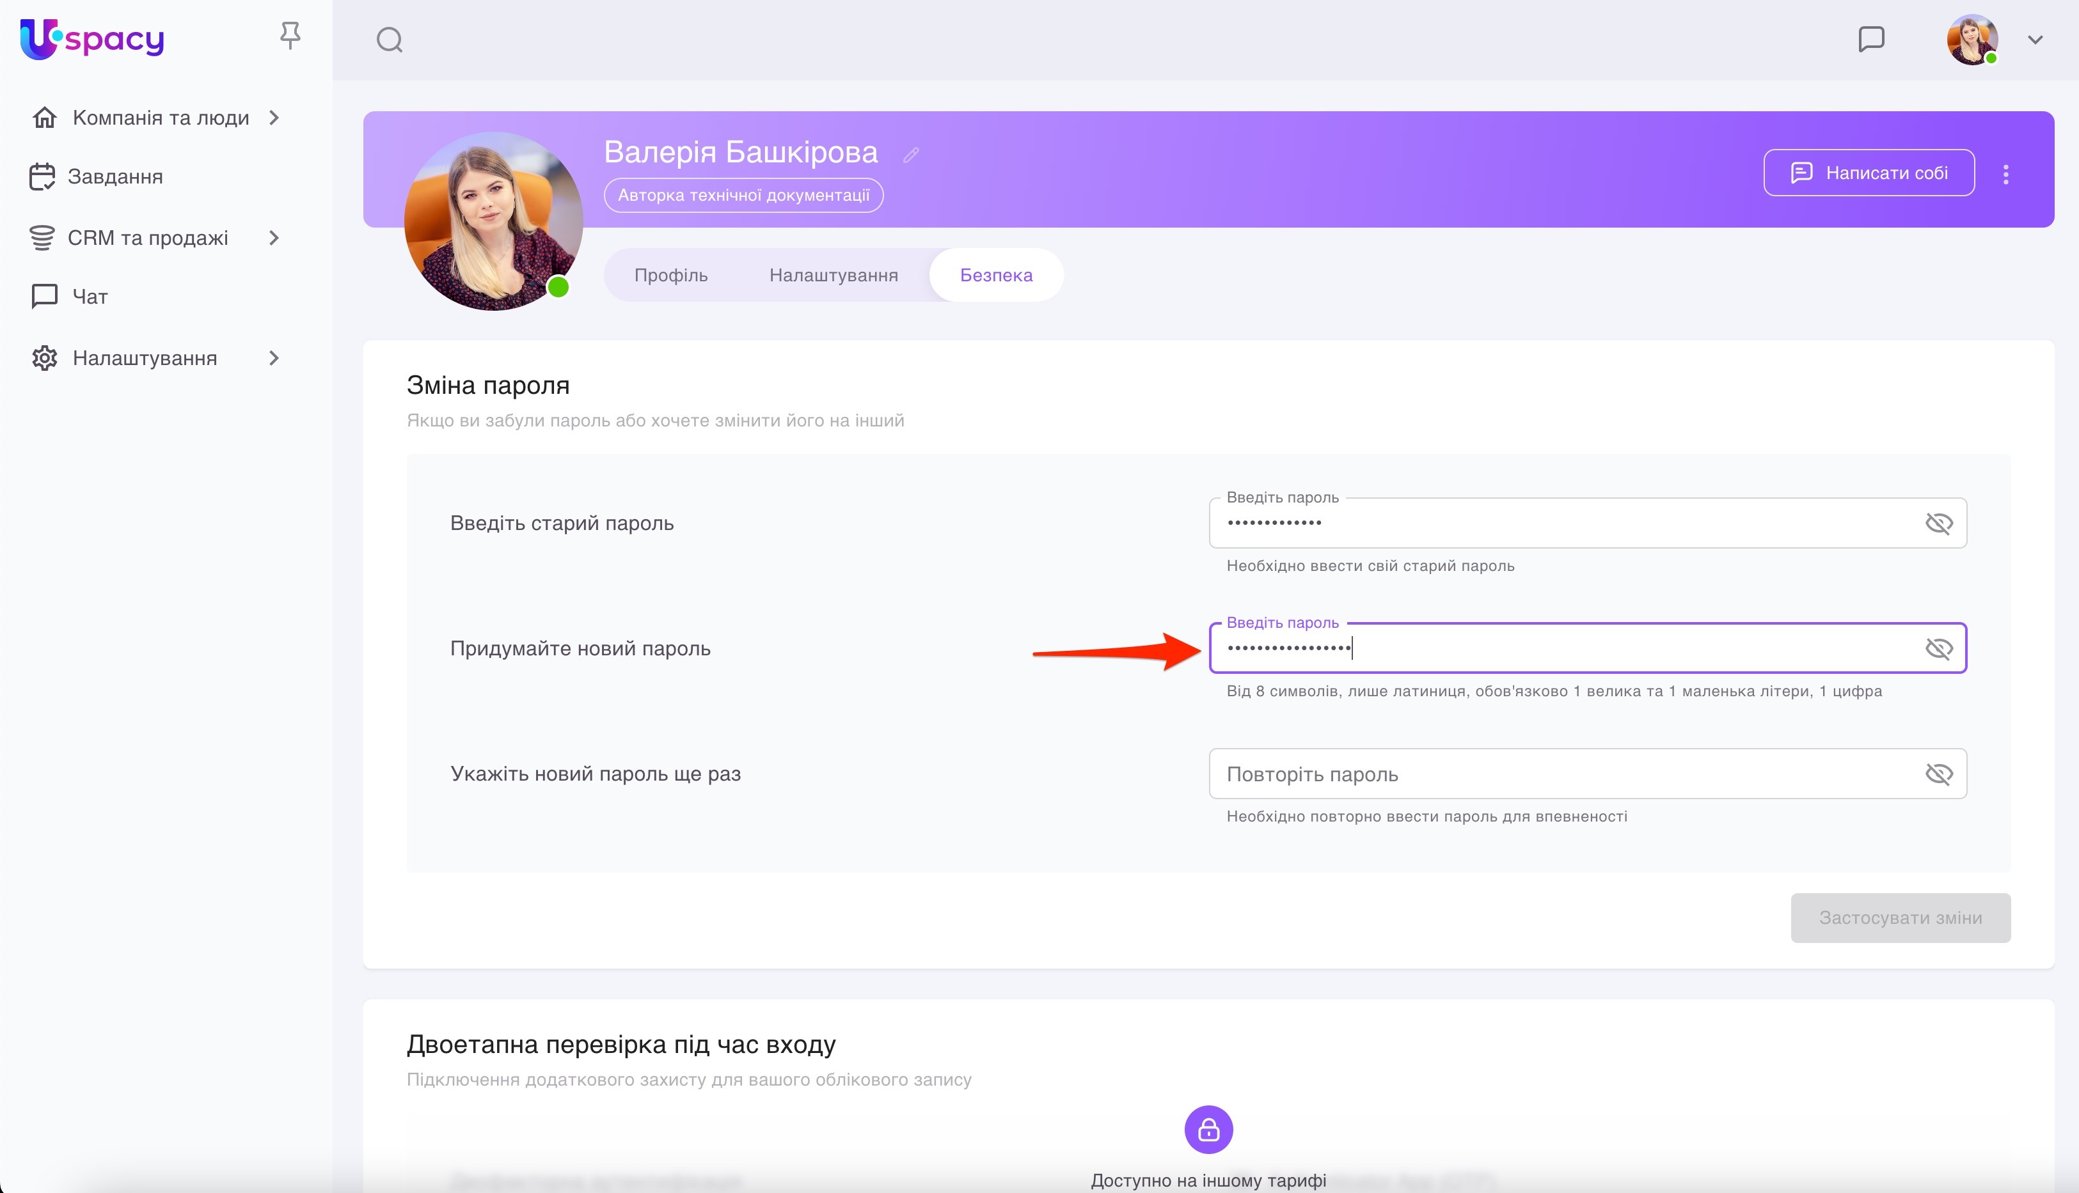Open Завдання tasks in sidebar
2079x1193 pixels.
click(x=115, y=177)
